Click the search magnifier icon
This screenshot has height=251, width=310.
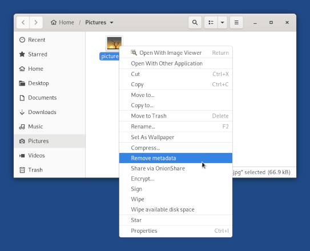tap(195, 22)
